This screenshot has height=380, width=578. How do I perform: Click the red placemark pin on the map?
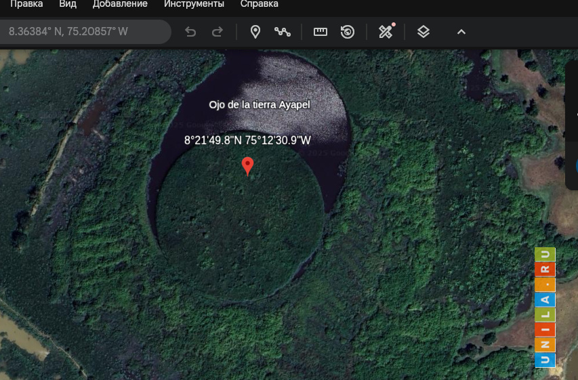248,165
